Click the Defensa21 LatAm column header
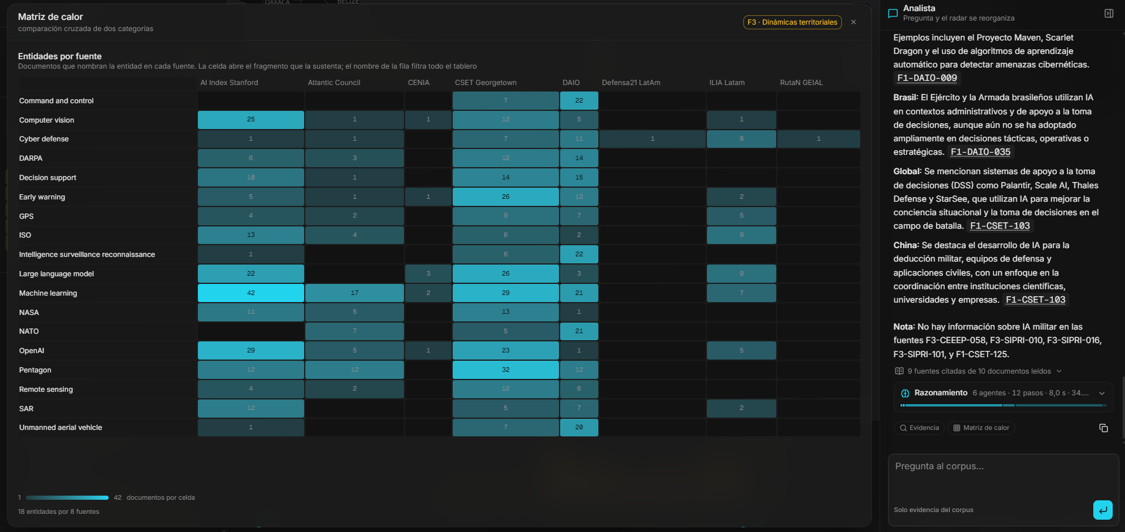 coord(631,83)
